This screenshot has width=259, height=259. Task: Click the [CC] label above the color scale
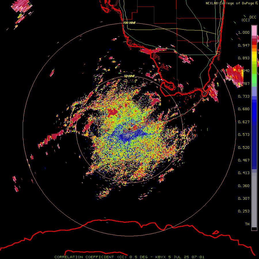pyautogui.click(x=246, y=20)
